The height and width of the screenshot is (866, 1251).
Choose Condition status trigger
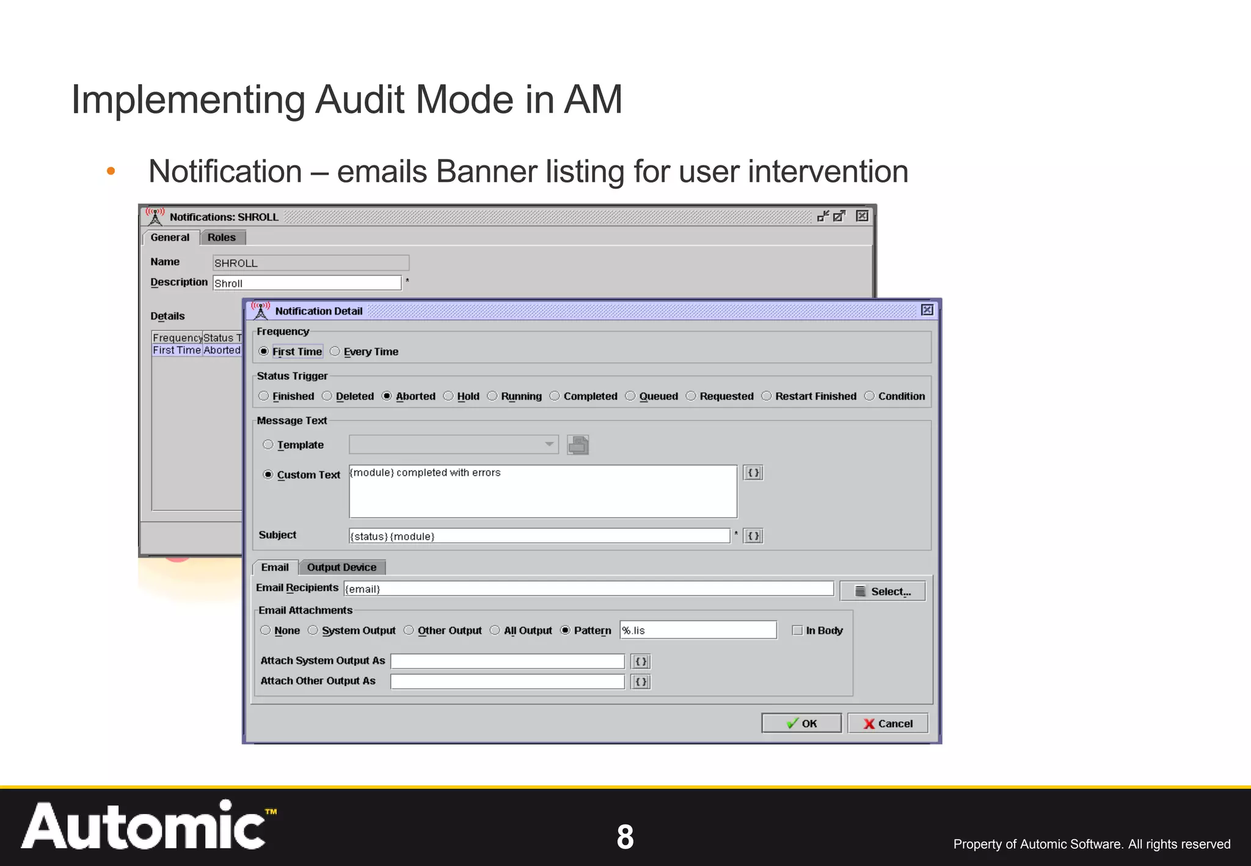(895, 396)
